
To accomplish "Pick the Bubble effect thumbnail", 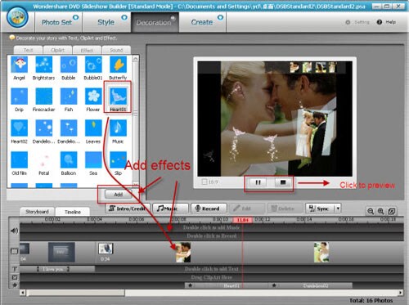I will 69,65.
